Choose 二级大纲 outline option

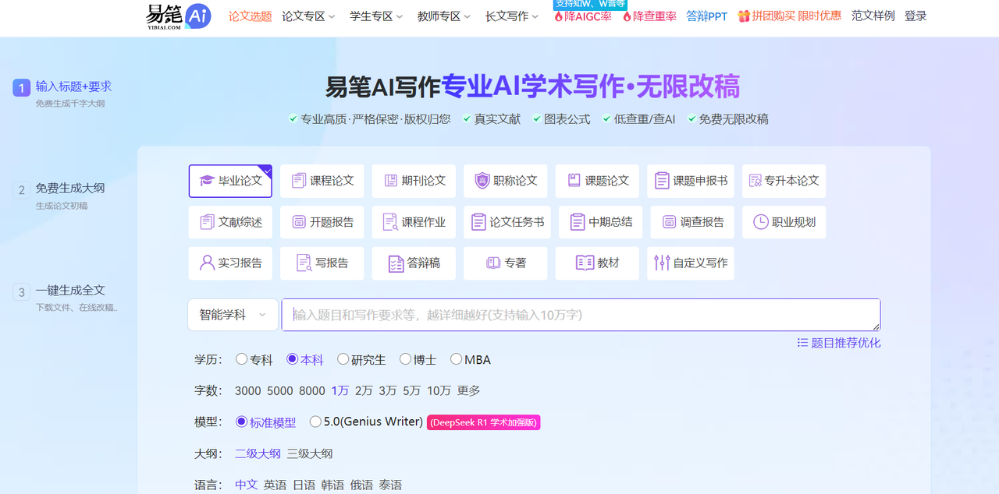click(258, 453)
